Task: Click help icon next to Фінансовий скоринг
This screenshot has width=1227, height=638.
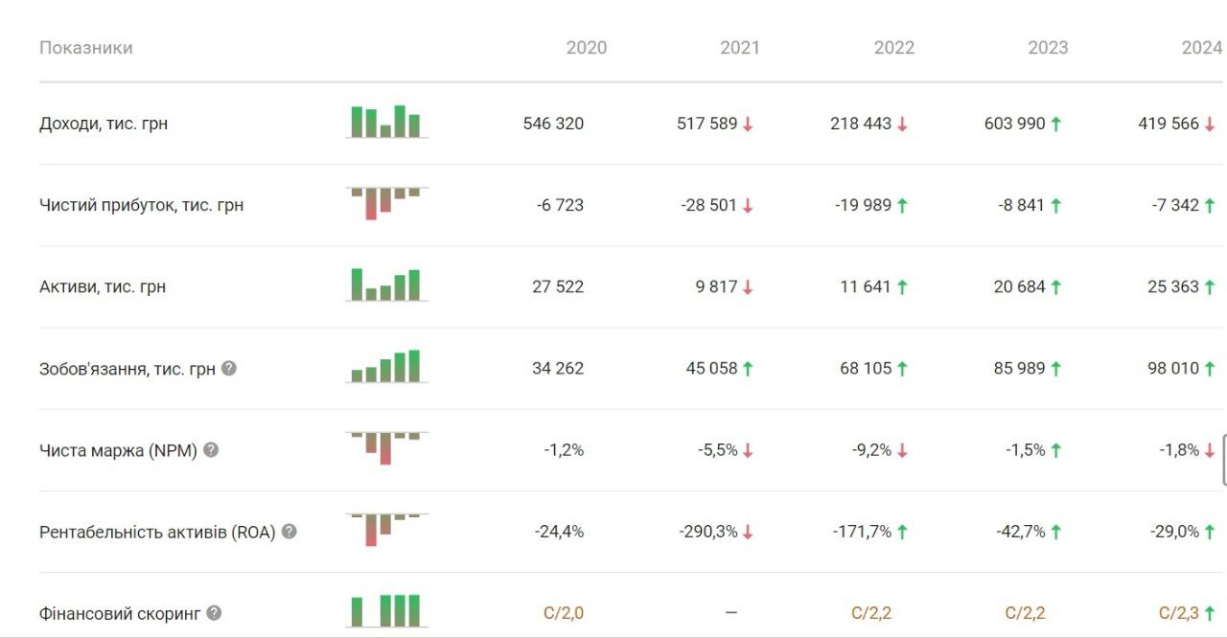Action: point(214,612)
